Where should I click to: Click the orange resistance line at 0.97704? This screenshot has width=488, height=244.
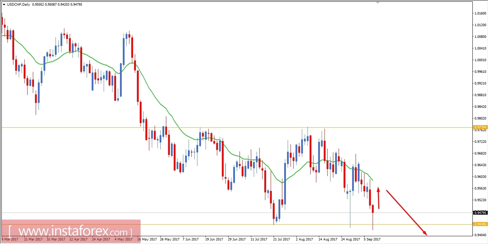[x=248, y=127]
